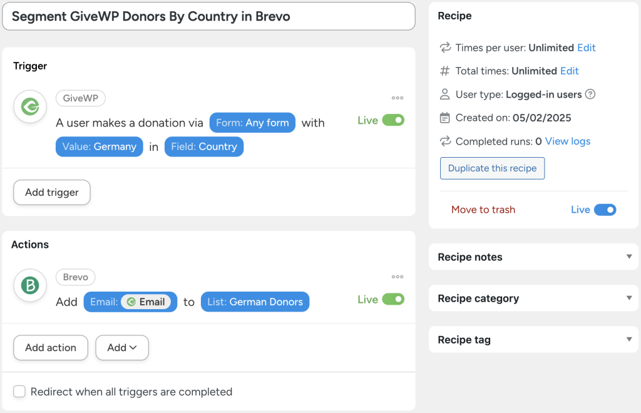Open the trigger's three-dot options menu
This screenshot has width=641, height=413.
coord(397,98)
